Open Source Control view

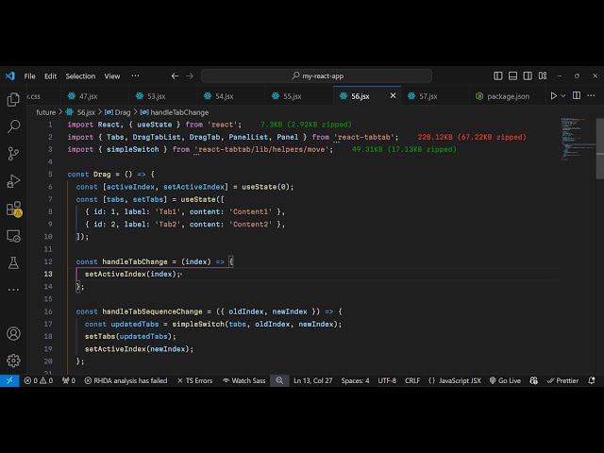point(13,153)
